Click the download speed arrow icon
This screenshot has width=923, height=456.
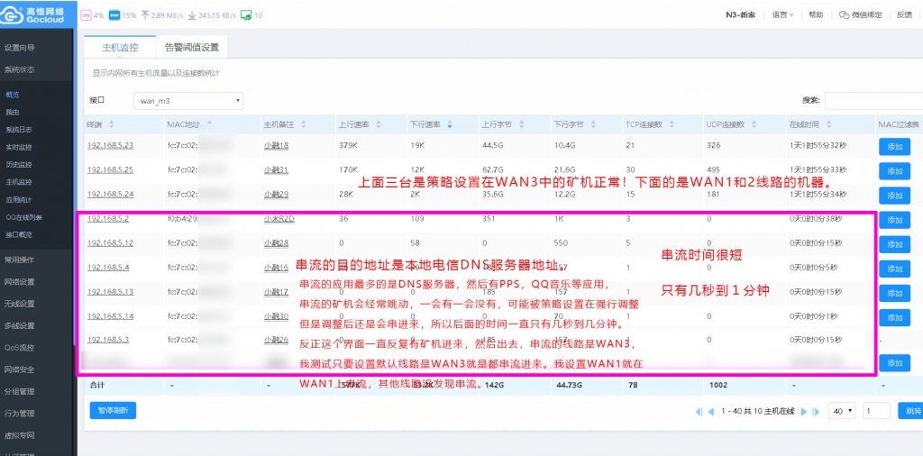click(x=191, y=15)
